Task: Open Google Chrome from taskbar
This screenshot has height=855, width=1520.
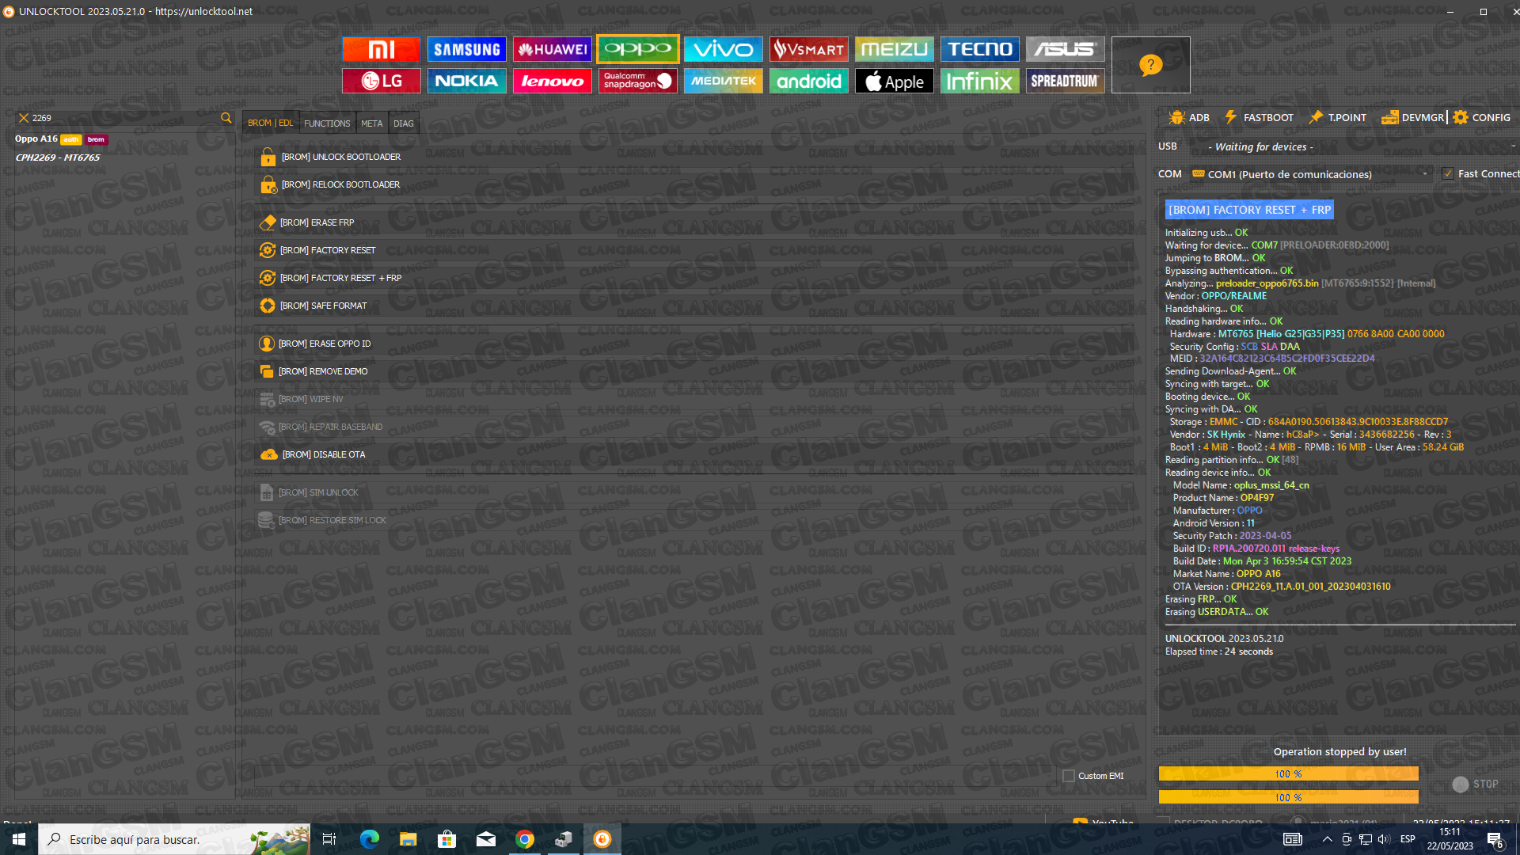Action: 525,839
